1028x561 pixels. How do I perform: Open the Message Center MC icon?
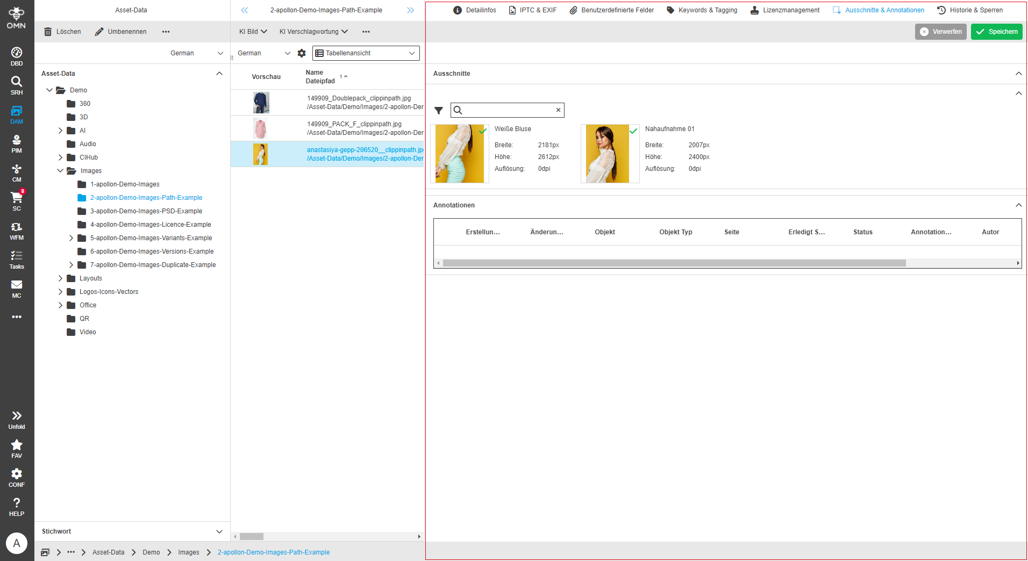pos(17,289)
